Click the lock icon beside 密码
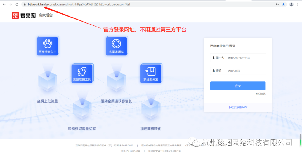This screenshot has height=156, width=302. point(213,71)
